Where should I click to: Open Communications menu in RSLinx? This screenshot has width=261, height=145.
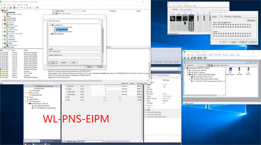click(x=201, y=55)
